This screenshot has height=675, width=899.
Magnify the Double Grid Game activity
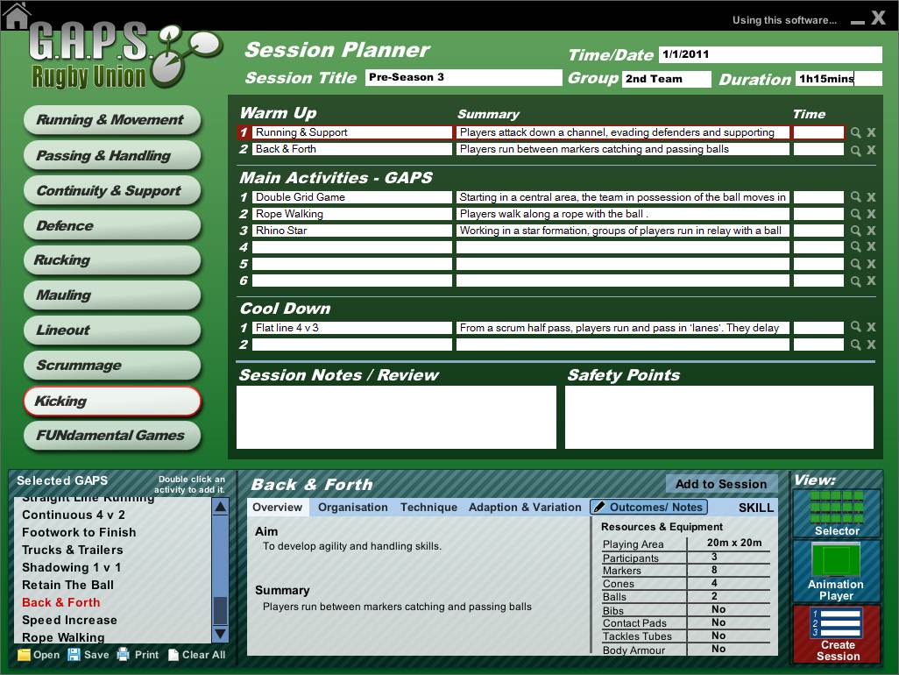855,196
